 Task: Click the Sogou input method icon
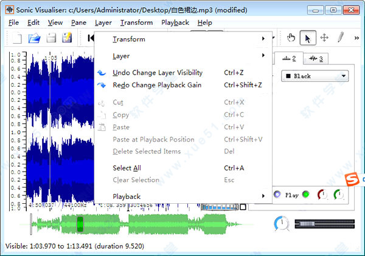point(352,179)
